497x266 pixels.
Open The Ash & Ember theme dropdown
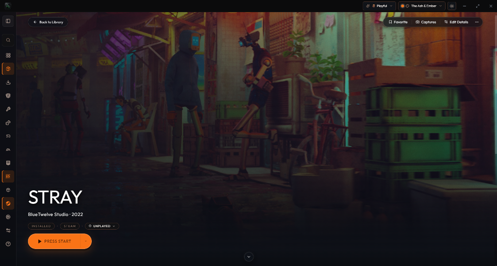tap(422, 6)
